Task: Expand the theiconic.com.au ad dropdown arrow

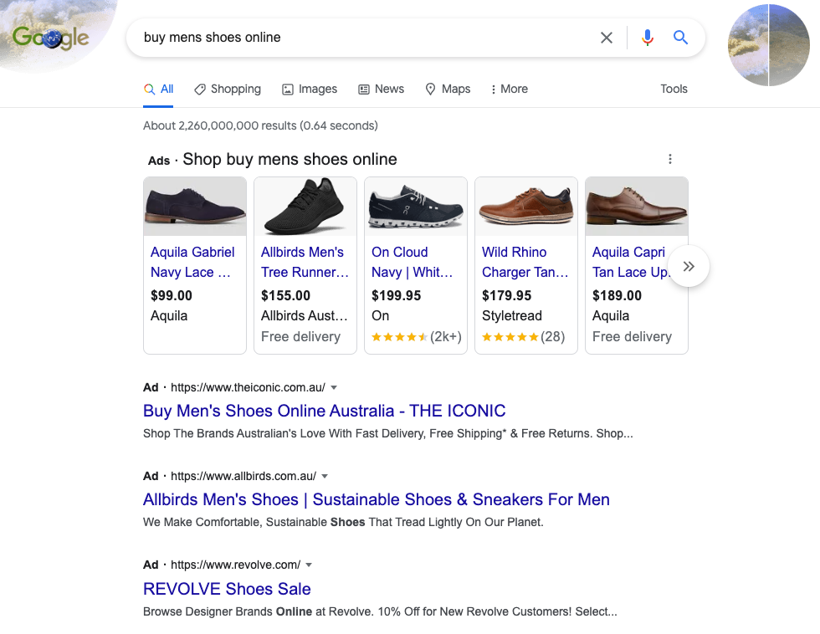Action: pos(334,388)
